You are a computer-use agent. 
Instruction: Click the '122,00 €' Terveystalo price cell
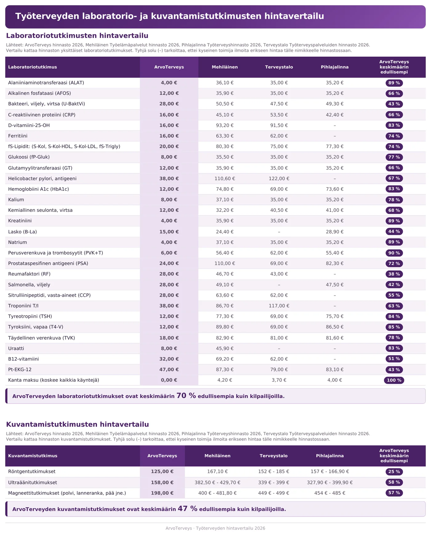(x=279, y=179)
